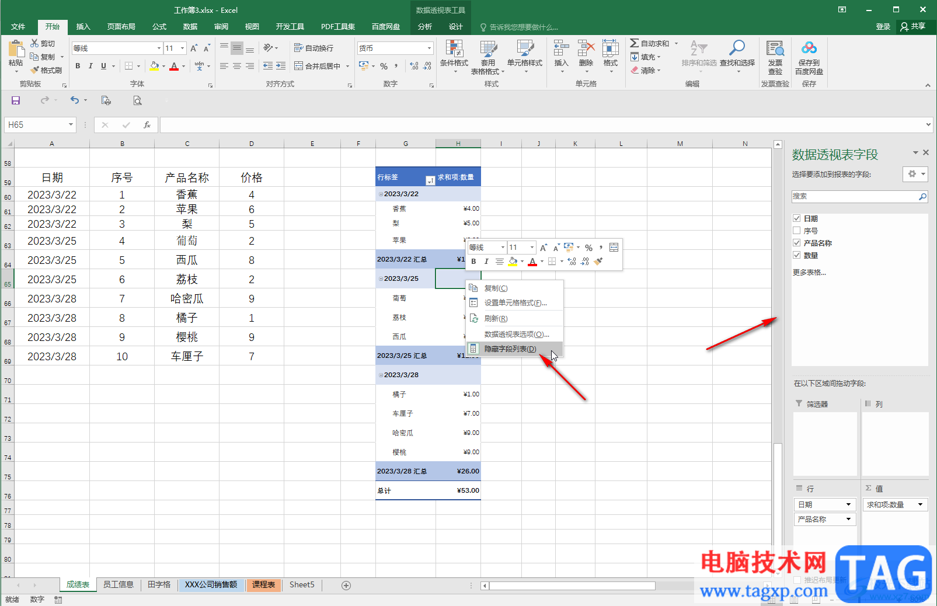Apply italic from the ribbon font group

90,66
